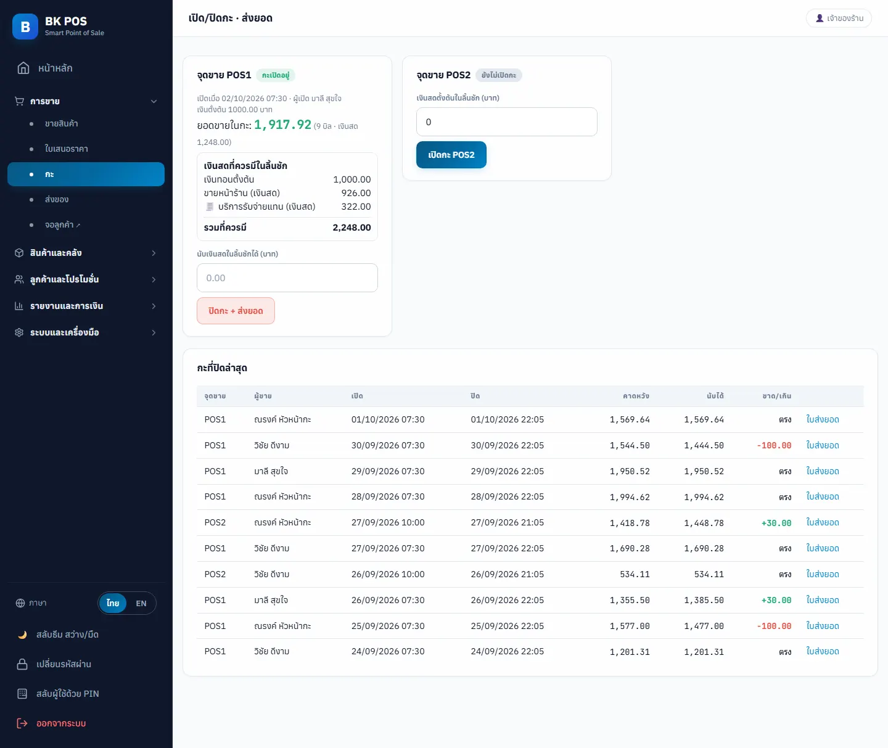Expand the ระบบและเครื่องมือ chevron
Image resolution: width=888 pixels, height=748 pixels.
tap(154, 332)
